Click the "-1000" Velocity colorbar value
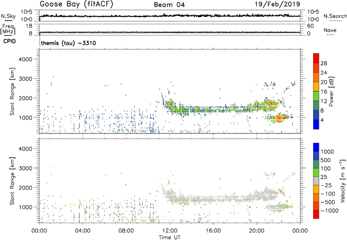 click(330, 211)
